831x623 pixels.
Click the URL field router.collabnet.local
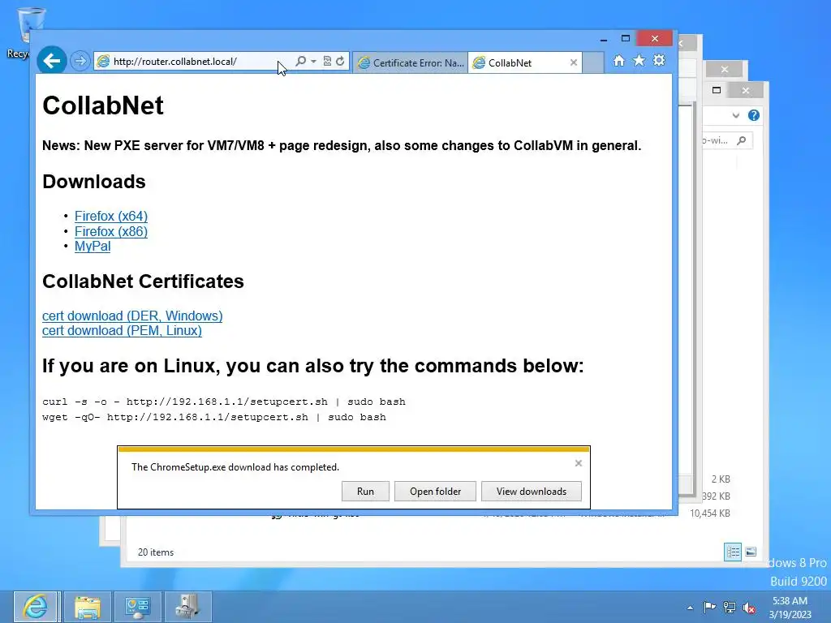pos(193,62)
